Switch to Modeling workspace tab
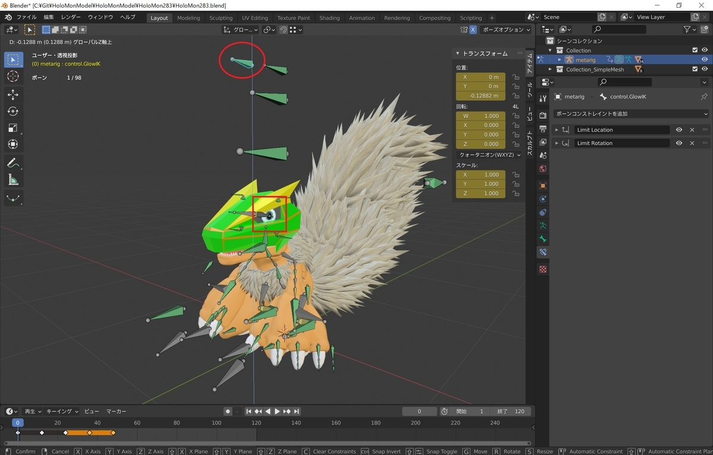Image resolution: width=713 pixels, height=455 pixels. (188, 18)
